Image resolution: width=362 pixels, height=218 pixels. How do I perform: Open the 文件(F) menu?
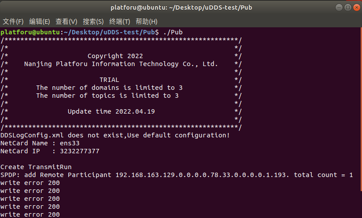coord(13,22)
